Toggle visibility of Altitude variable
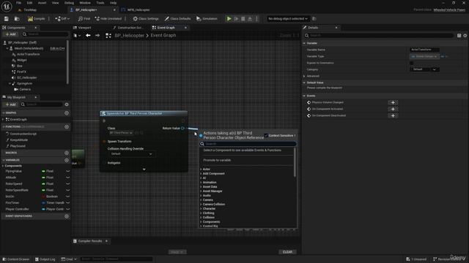This screenshot has width=469, height=263. coord(67,178)
